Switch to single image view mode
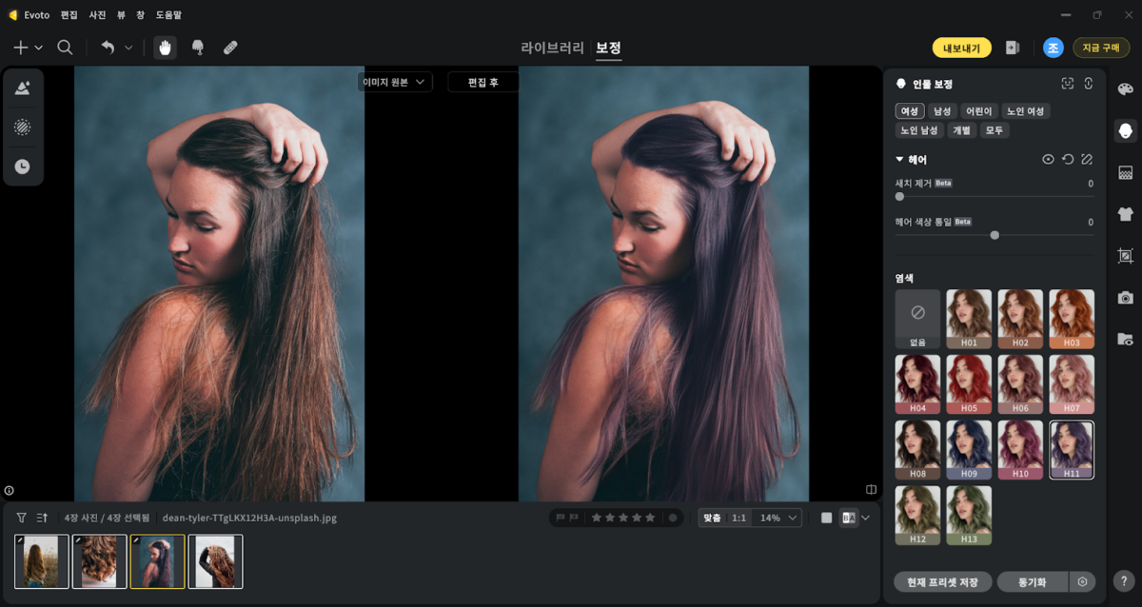 [x=826, y=518]
